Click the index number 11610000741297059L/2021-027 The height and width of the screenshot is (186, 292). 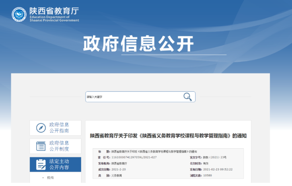[134, 157]
